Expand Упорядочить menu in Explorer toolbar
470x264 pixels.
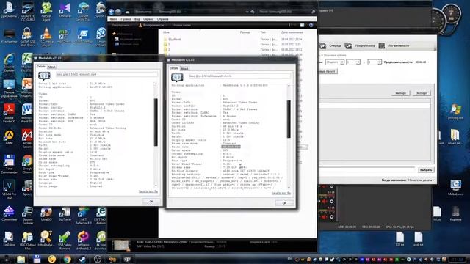click(x=121, y=26)
